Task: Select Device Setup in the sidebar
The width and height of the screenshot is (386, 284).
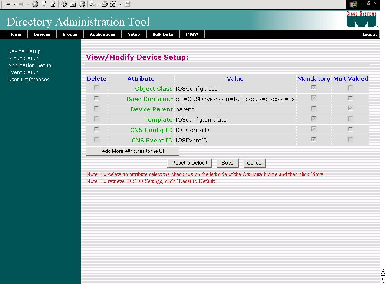Action: (24, 51)
